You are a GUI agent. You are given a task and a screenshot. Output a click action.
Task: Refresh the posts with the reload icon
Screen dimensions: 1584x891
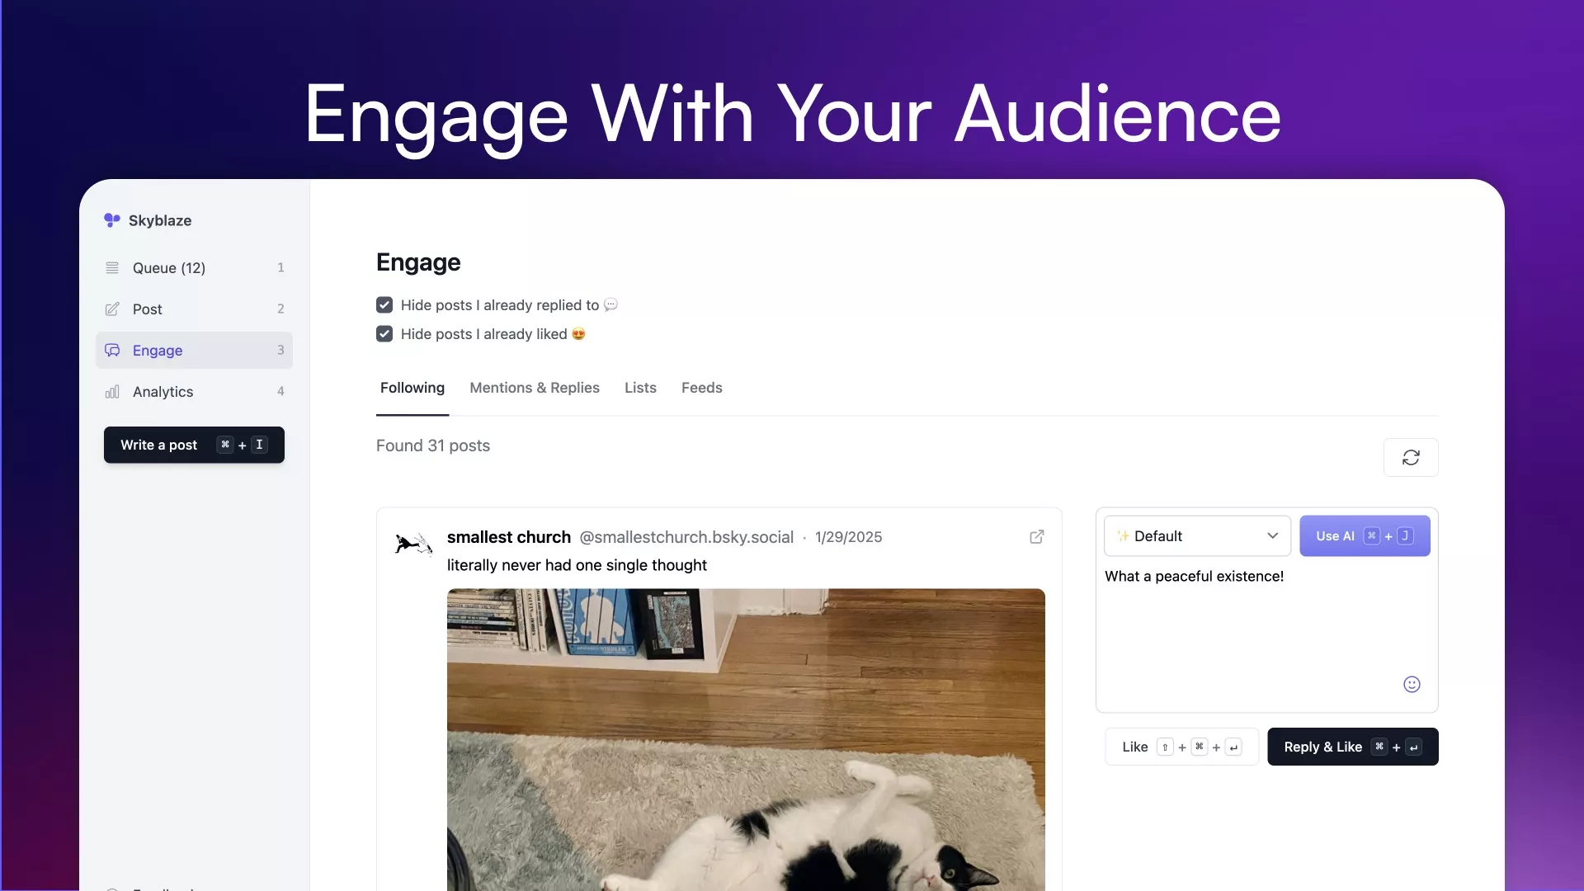(1410, 457)
